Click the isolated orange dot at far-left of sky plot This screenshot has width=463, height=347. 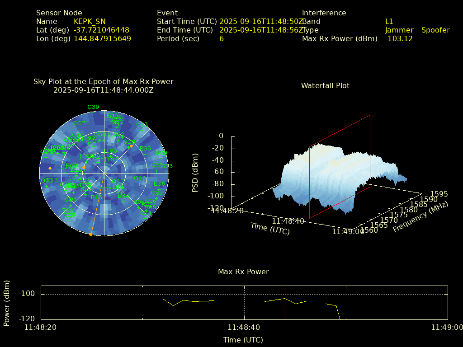pyautogui.click(x=50, y=168)
